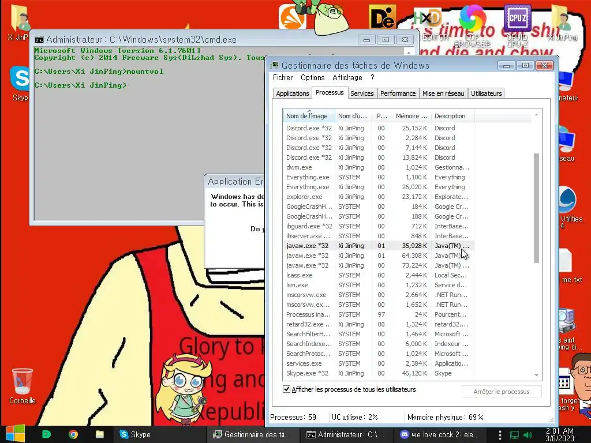Viewport: 591px width, 443px height.
Task: Select the Skype.exe *32 process row
Action: click(x=378, y=373)
